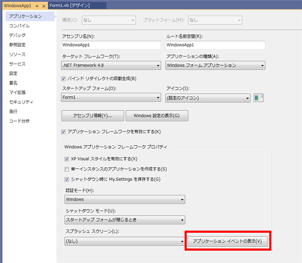Select the リソース page

pos(17,55)
